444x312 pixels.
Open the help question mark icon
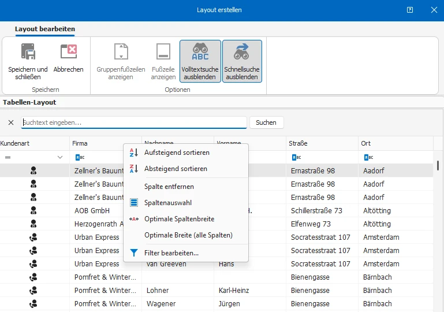[x=410, y=10]
